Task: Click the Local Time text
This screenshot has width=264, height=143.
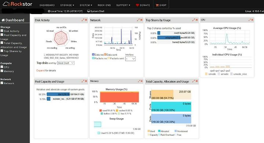Action: point(67,11)
